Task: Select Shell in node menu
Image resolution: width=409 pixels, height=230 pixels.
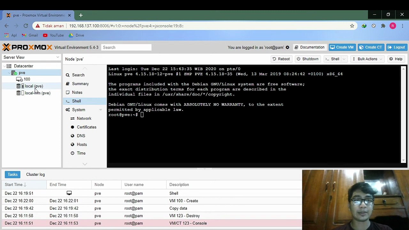Action: click(x=84, y=101)
